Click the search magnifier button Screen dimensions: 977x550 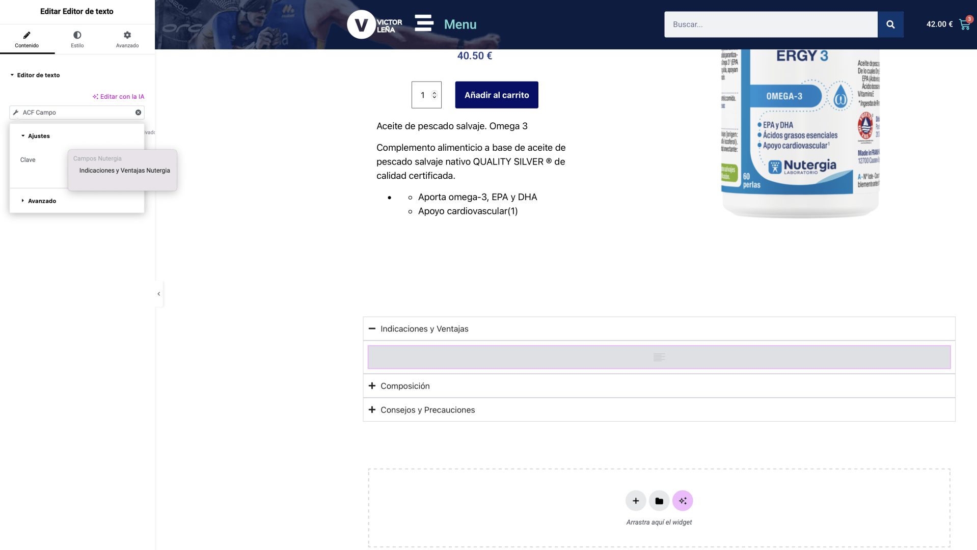(x=890, y=24)
